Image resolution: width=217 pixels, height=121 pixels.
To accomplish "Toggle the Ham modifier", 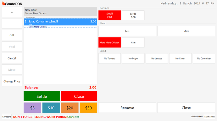I will pos(133,43).
